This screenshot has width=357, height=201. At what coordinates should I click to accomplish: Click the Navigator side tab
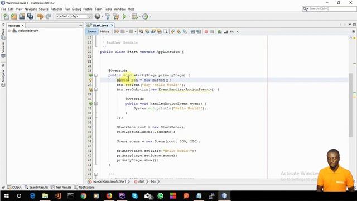[x=3, y=78]
